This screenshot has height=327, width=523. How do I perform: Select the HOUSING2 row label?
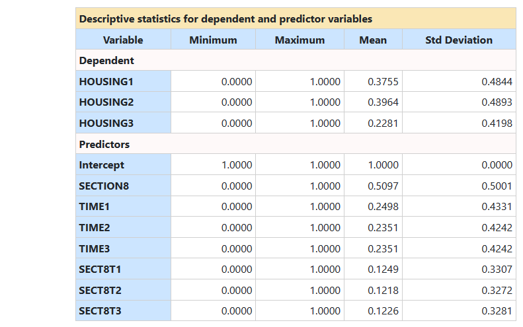point(106,102)
